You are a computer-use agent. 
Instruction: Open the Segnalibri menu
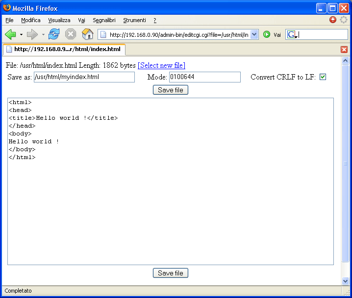coord(104,20)
